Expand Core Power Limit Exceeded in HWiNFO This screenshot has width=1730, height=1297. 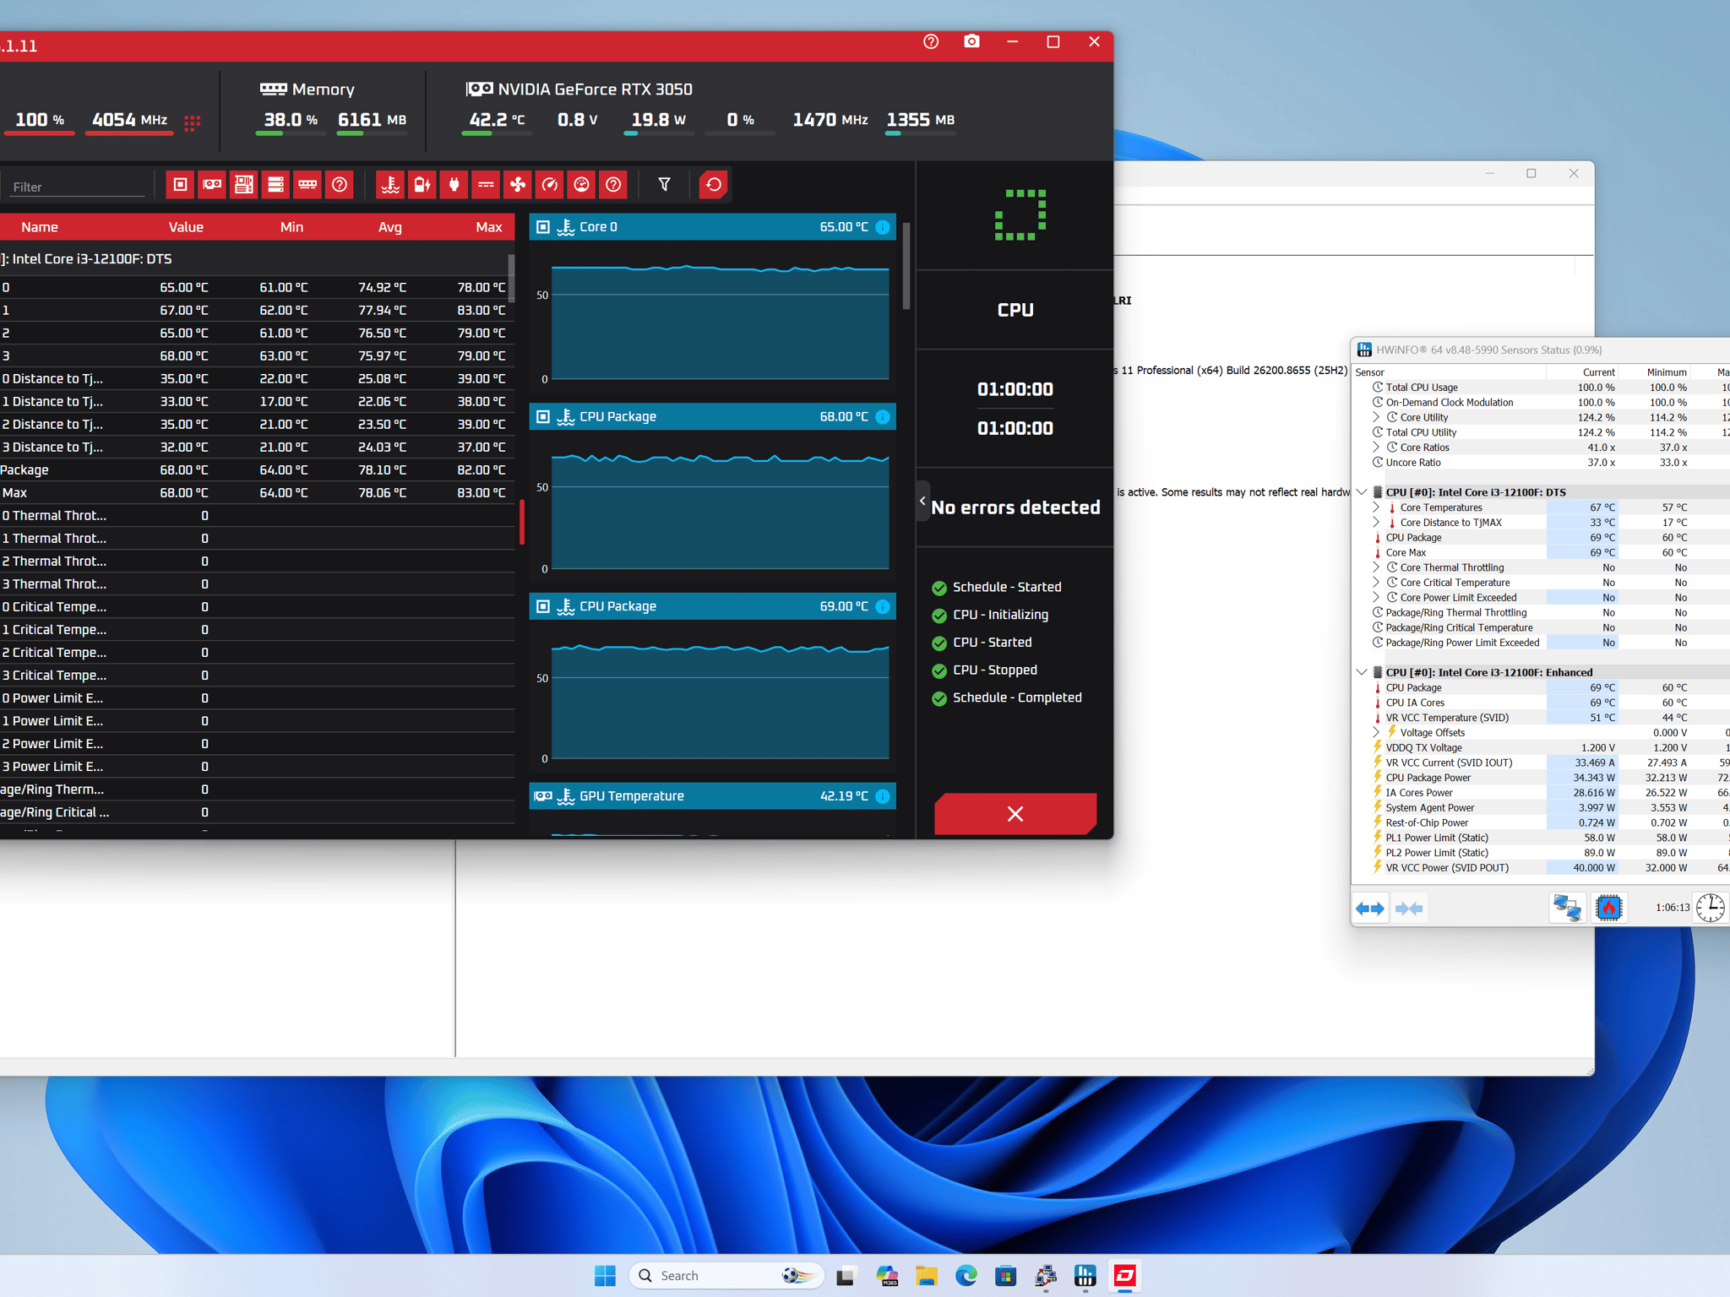click(1376, 598)
